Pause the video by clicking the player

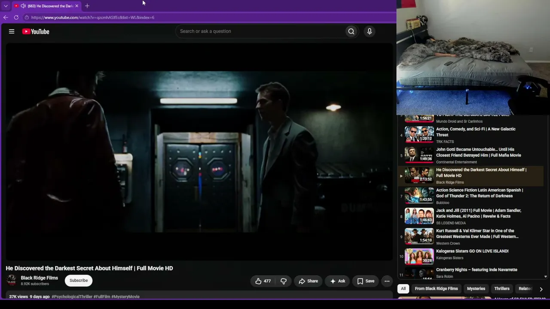point(199,151)
